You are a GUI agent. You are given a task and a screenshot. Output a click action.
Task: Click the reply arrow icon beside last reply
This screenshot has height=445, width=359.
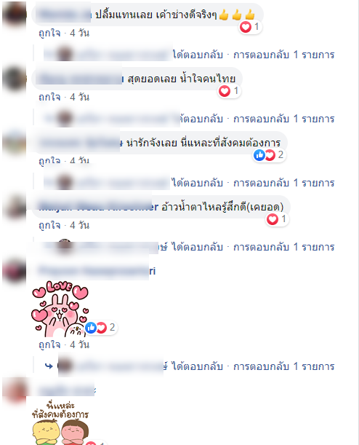tap(49, 366)
